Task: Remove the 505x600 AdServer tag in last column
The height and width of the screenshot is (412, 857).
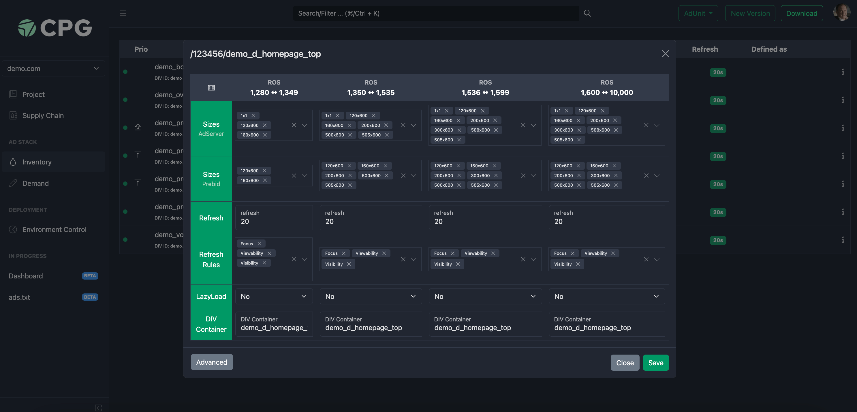Action: point(579,140)
